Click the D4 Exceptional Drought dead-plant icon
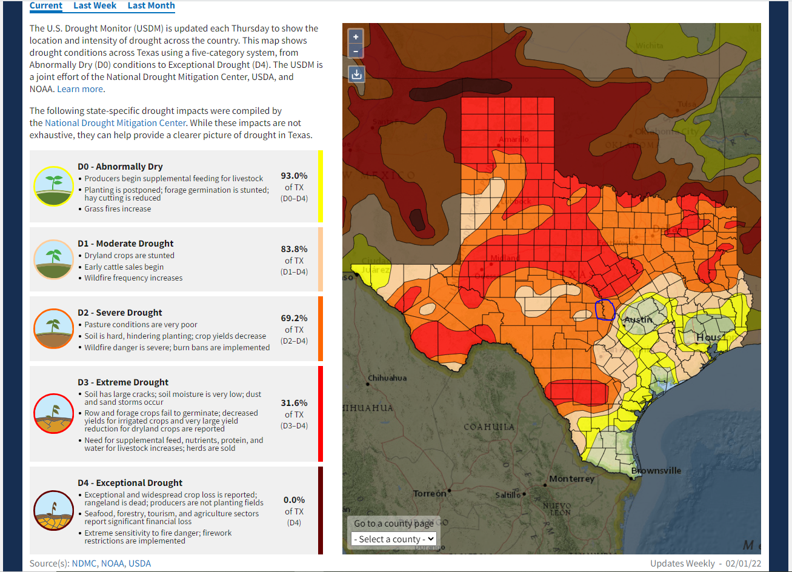This screenshot has width=792, height=572. pyautogui.click(x=53, y=510)
